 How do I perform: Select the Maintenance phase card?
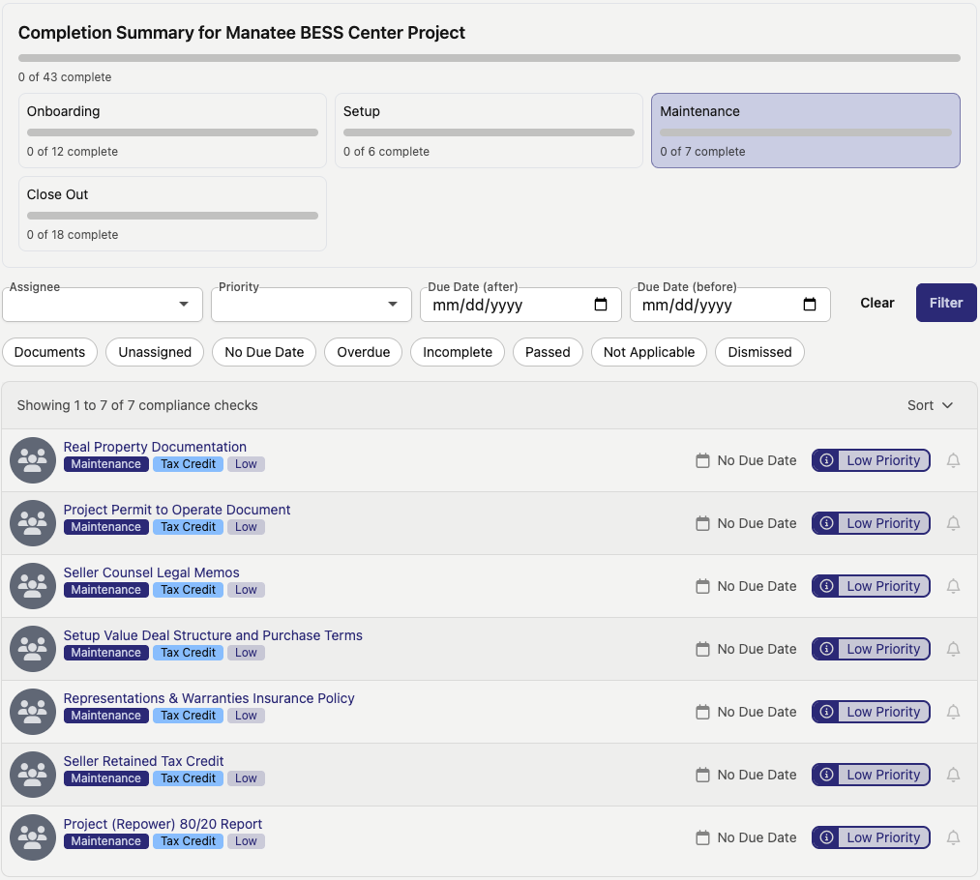tap(806, 131)
